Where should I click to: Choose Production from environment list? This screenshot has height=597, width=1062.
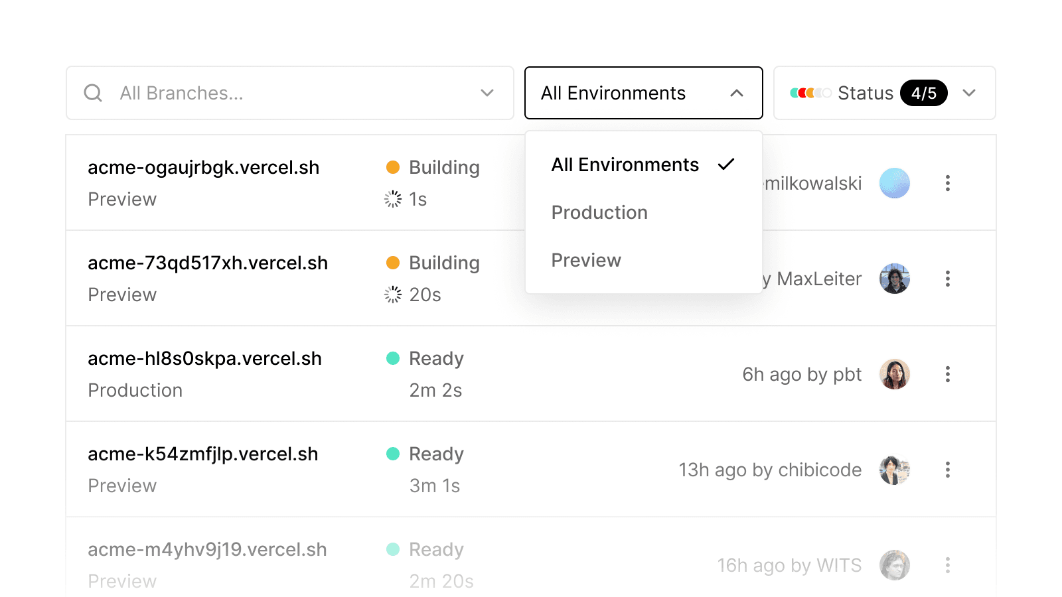point(599,212)
